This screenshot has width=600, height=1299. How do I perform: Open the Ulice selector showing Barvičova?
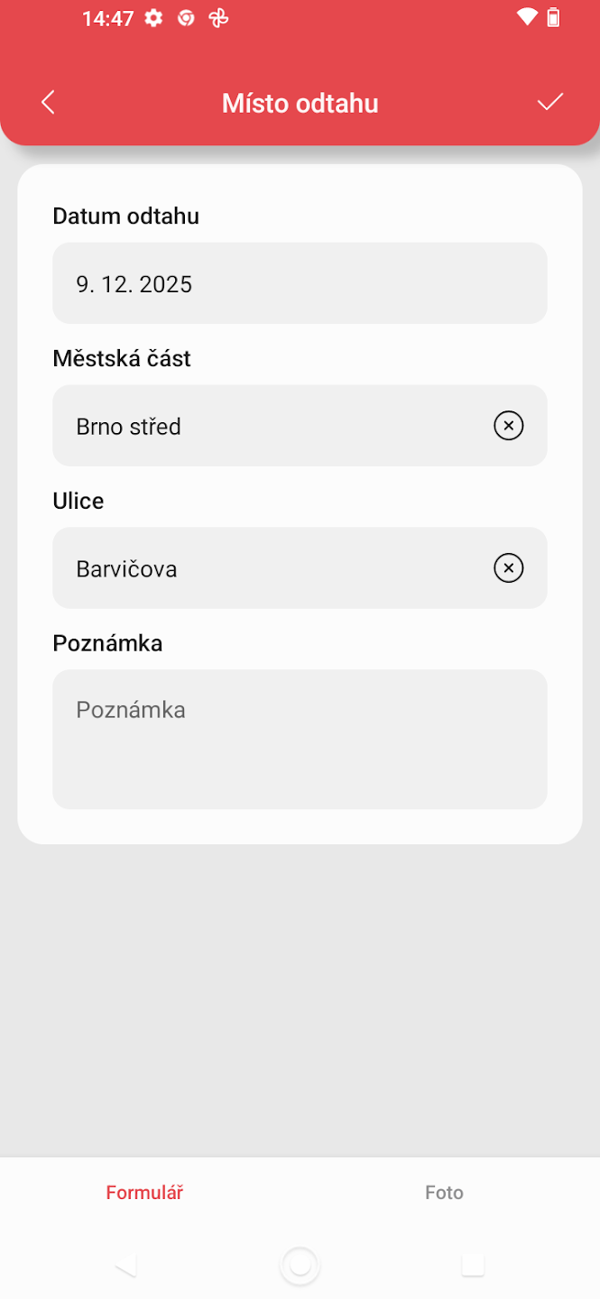tap(271, 568)
